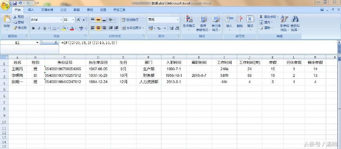Align cell content to bottom
The image size is (341, 149).
pos(104,20)
